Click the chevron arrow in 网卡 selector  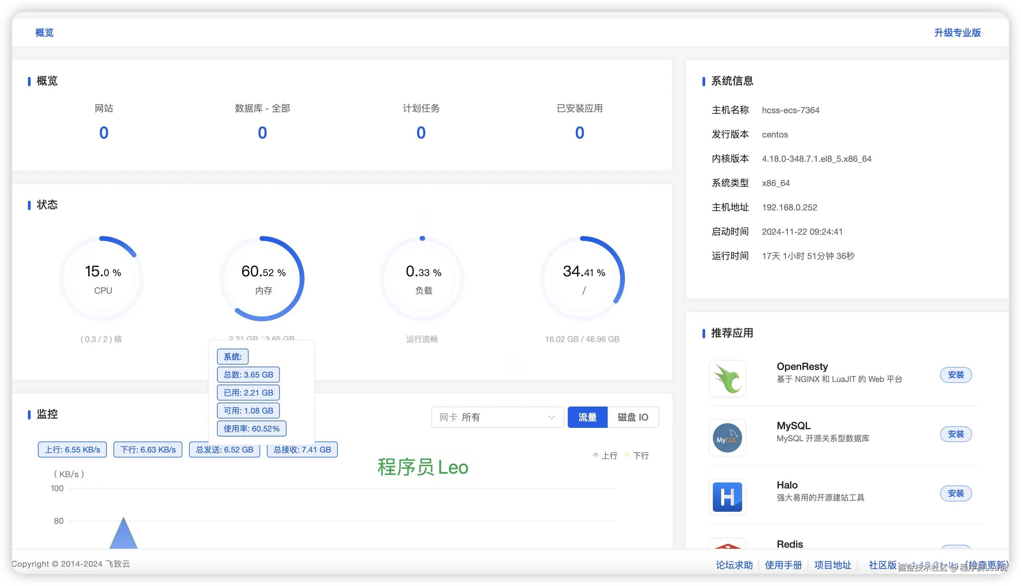coord(551,417)
